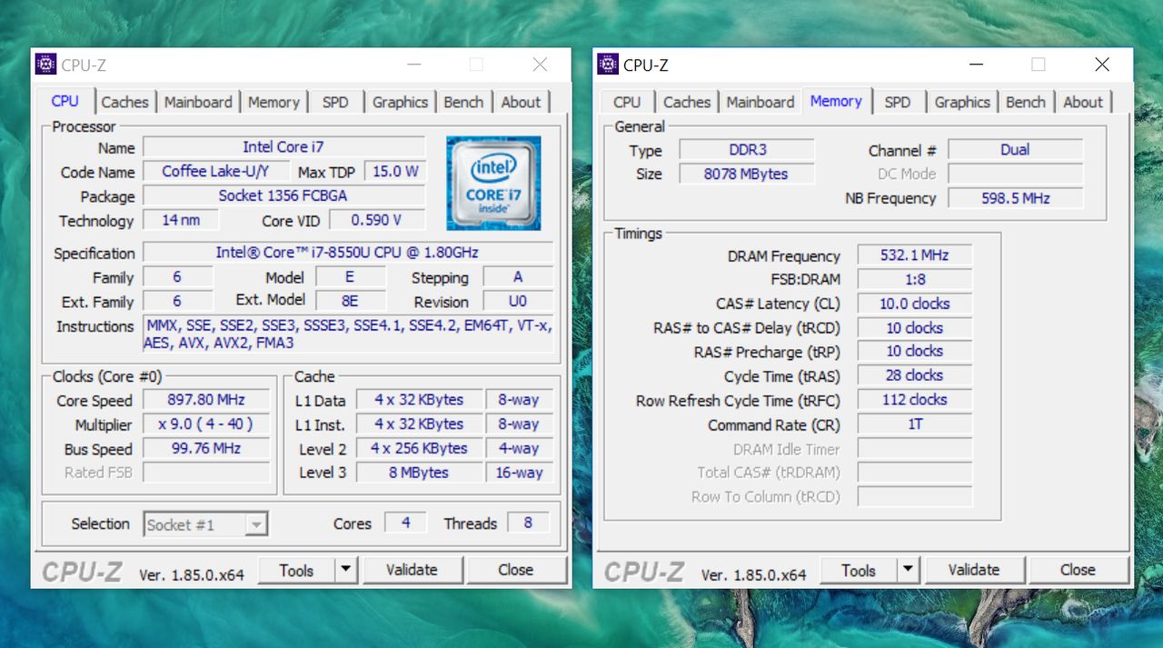This screenshot has height=648, width=1163.
Task: Open About tab in left window
Action: point(521,102)
